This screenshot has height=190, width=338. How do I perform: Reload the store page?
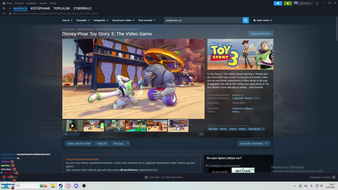point(4,13)
